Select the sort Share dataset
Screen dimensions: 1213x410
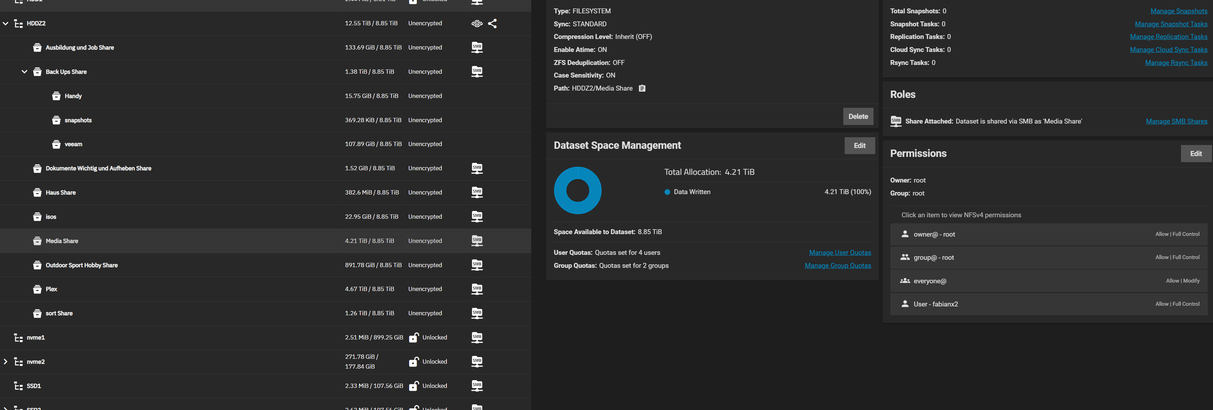[x=266, y=313]
